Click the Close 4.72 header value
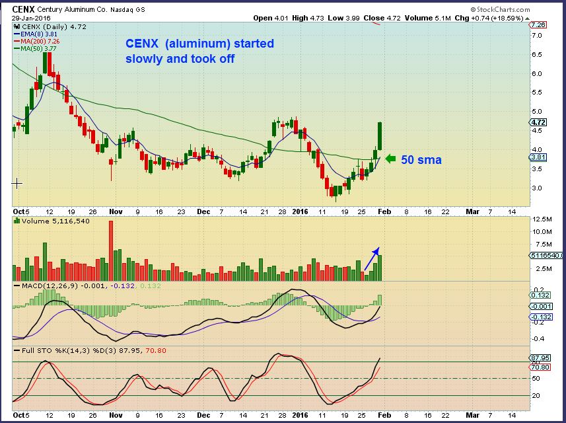This screenshot has height=423, width=566. (382, 18)
